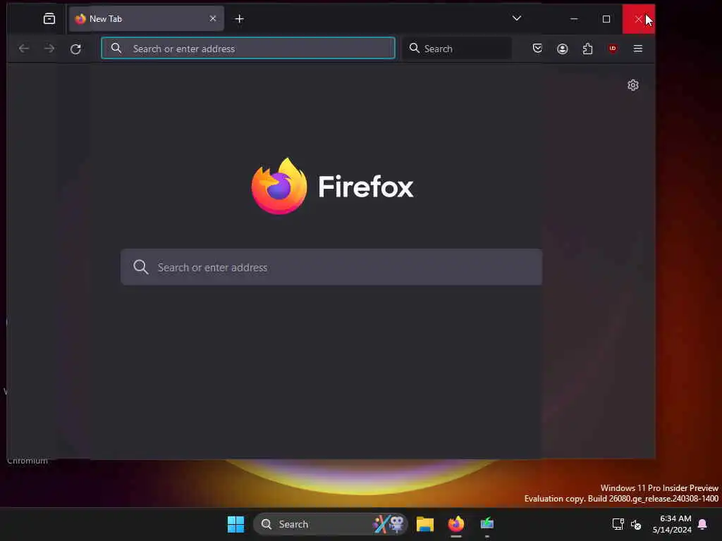Click the taskbar Search box

(x=331, y=524)
